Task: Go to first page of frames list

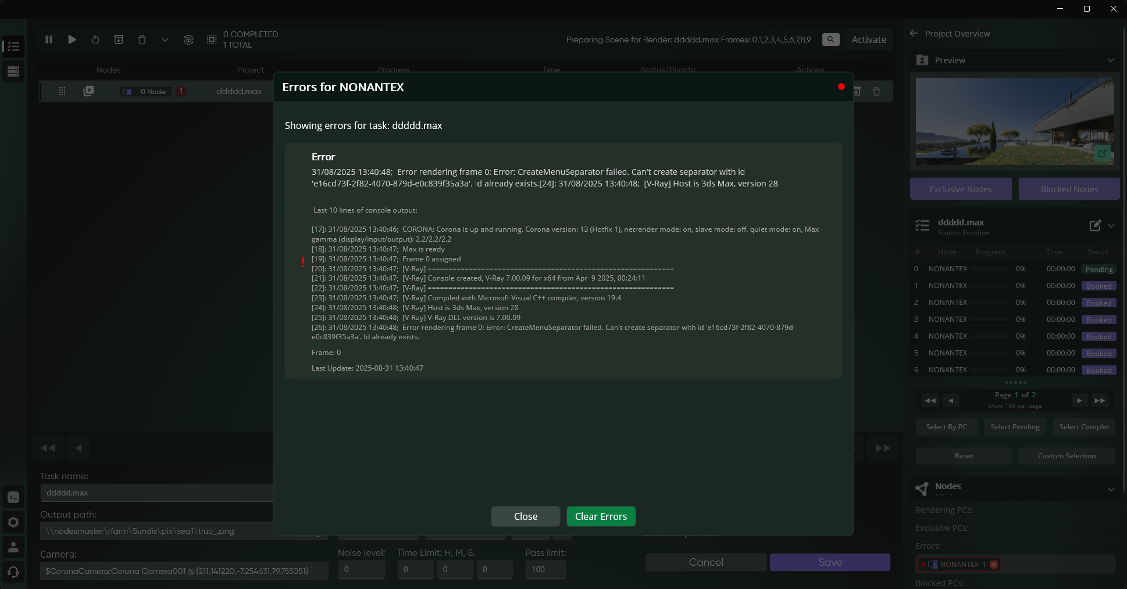Action: point(930,400)
